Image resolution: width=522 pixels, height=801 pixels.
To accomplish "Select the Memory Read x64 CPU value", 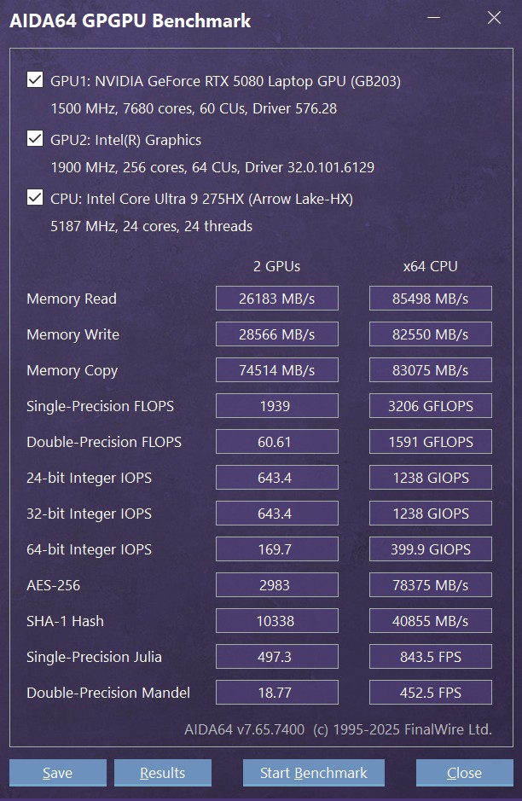I will click(x=430, y=299).
